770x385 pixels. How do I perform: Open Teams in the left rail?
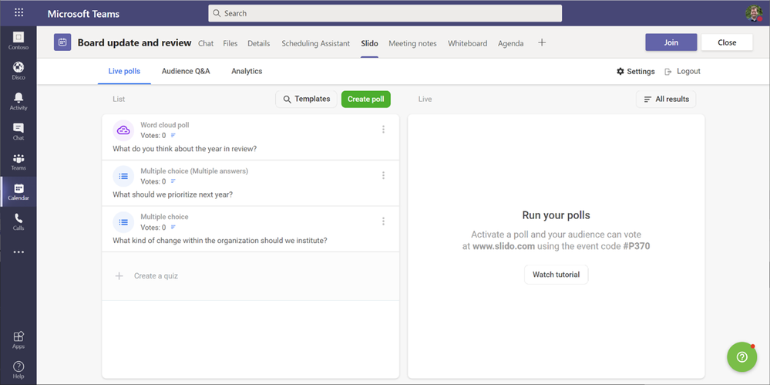pos(18,161)
